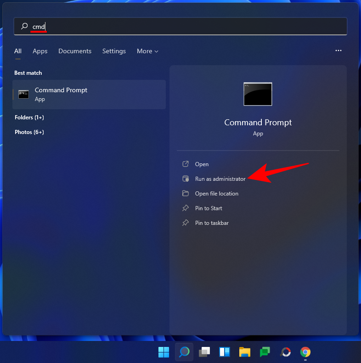The image size is (361, 363).
Task: Click the Command Prompt title in details pane
Action: click(x=258, y=122)
